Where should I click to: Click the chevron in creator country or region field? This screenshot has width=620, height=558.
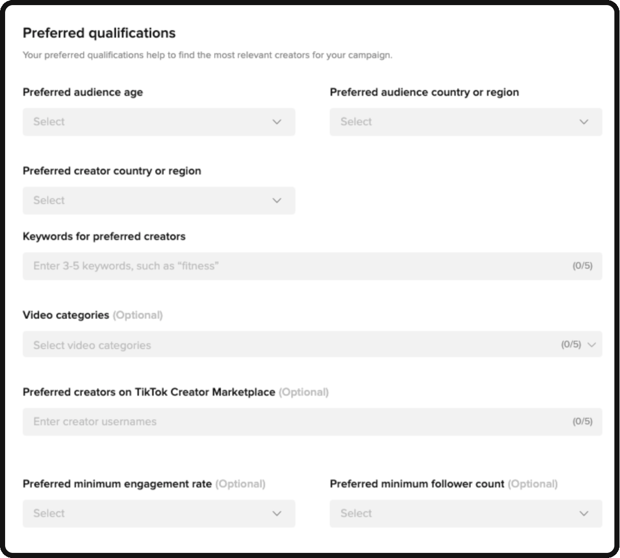tap(277, 201)
